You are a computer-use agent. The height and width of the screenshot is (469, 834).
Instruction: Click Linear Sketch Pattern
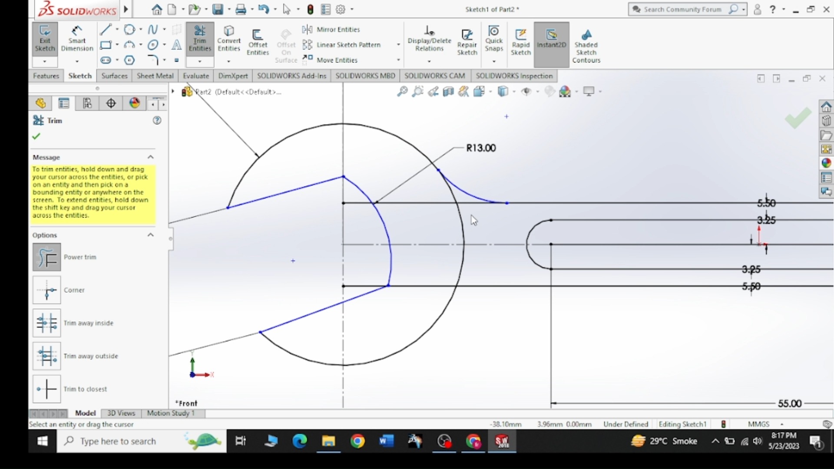[342, 45]
